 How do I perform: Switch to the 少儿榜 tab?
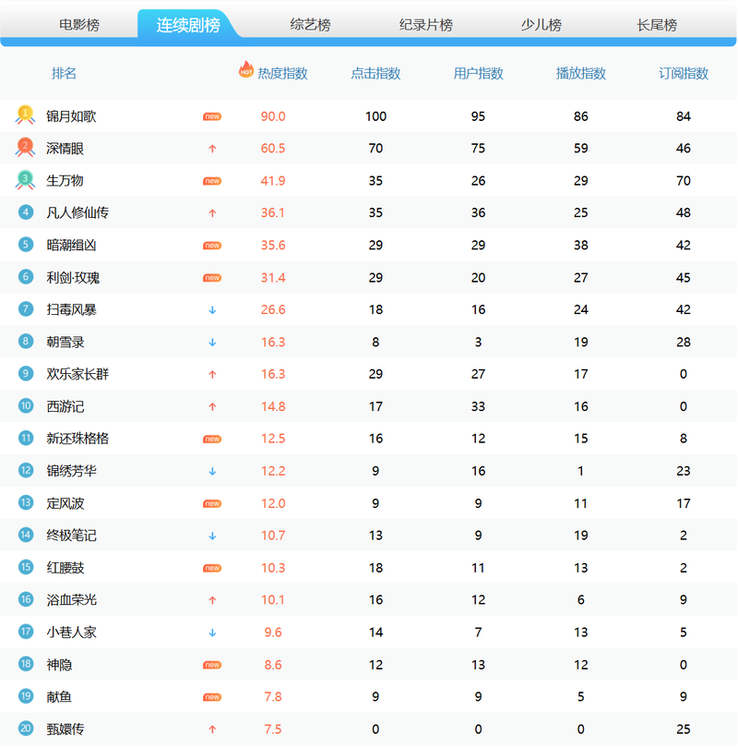pyautogui.click(x=541, y=25)
